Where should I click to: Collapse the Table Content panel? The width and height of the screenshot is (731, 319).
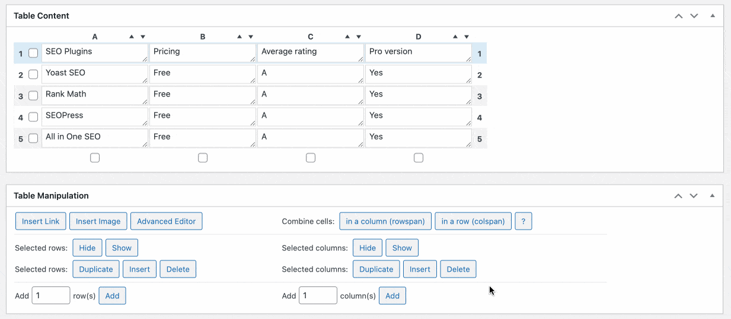click(713, 16)
